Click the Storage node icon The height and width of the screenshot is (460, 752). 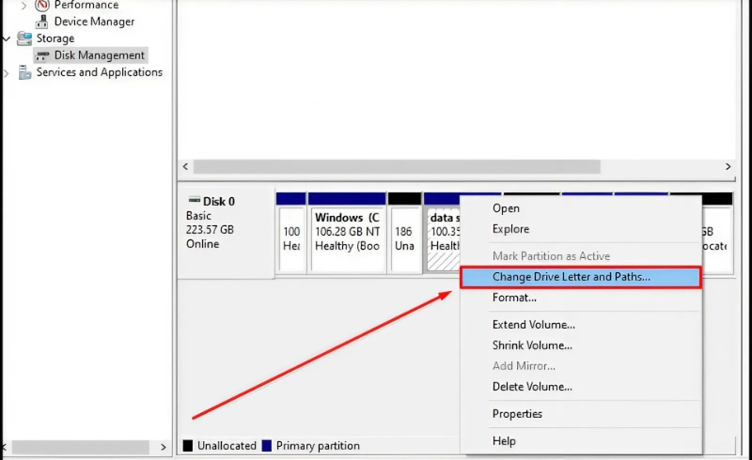(x=24, y=38)
